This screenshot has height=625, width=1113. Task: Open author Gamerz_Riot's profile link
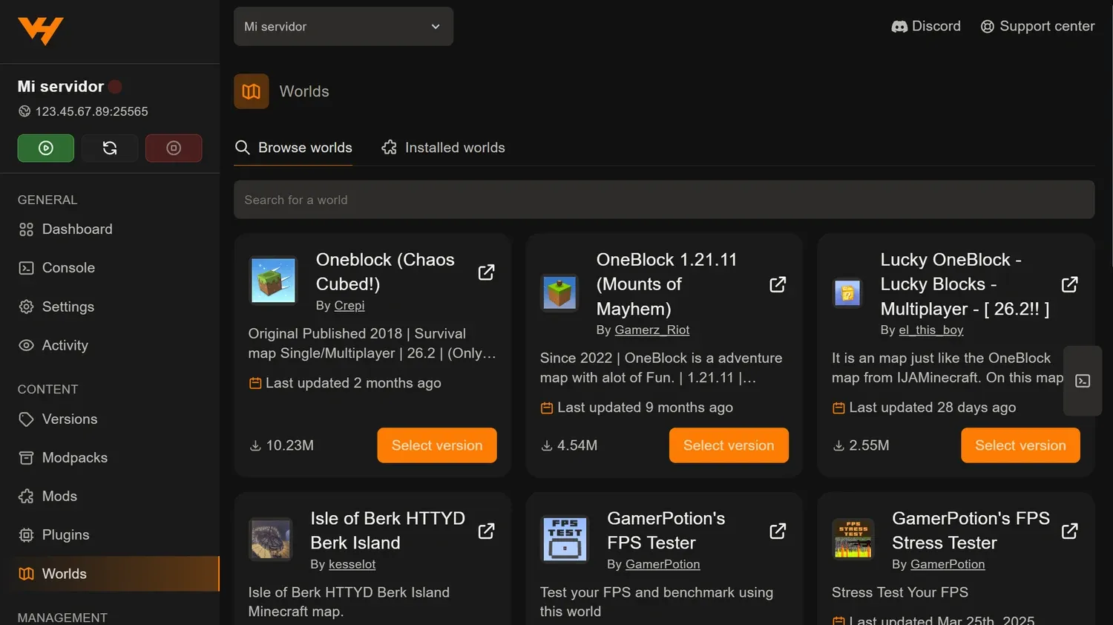tap(652, 330)
